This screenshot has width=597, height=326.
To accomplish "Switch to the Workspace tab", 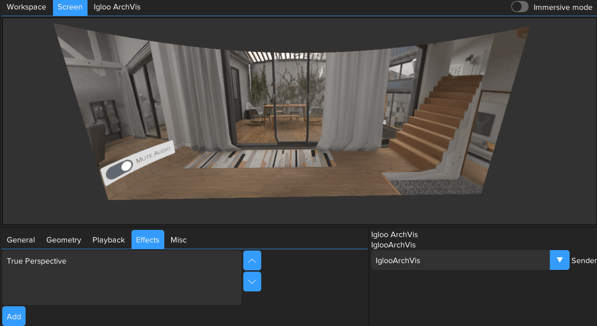I will click(x=26, y=7).
